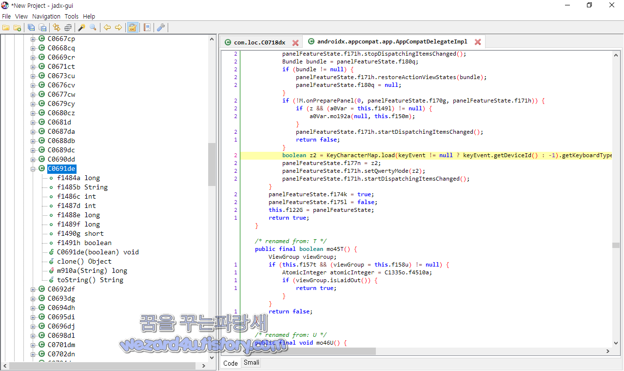Expand the C0681d class node
This screenshot has width=624, height=371.
coord(33,123)
